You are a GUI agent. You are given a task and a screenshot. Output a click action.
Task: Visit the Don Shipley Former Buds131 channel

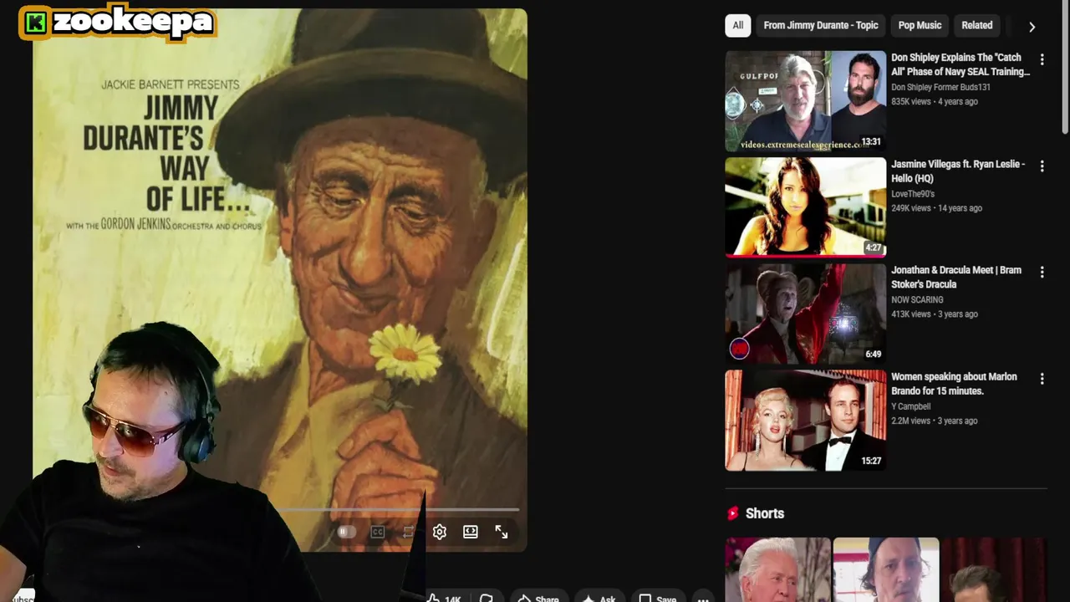coord(940,87)
